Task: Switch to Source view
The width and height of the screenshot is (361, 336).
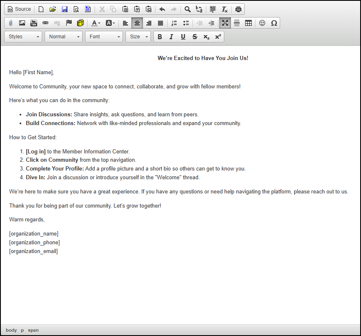Action: [19, 9]
